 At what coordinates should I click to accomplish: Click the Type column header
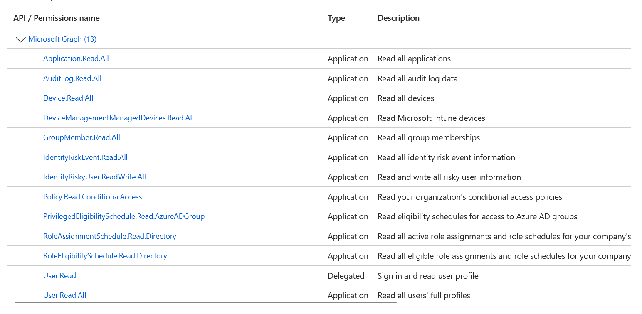tap(336, 18)
